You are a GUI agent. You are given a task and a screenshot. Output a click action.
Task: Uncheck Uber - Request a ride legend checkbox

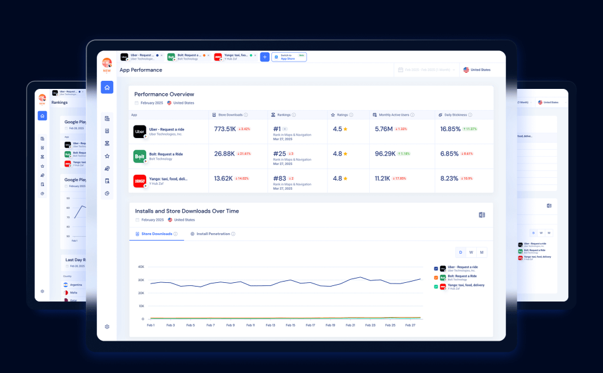tap(436, 269)
